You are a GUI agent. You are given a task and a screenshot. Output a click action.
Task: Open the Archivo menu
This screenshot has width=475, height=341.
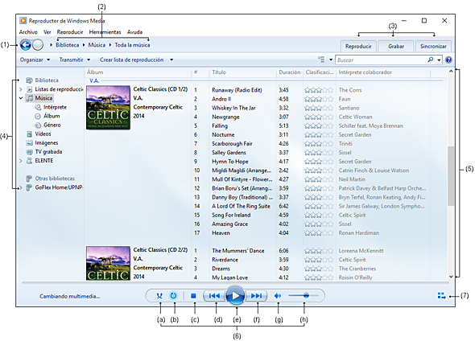pyautogui.click(x=28, y=32)
